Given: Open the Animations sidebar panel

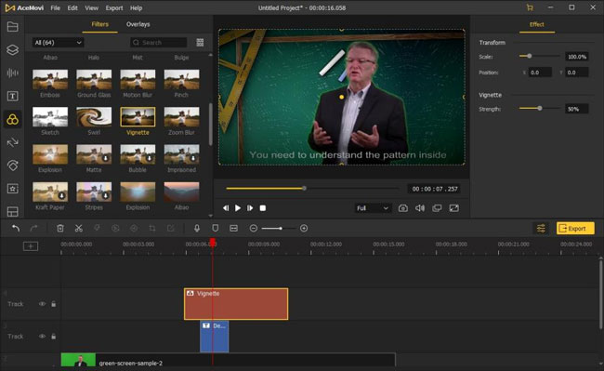Looking at the screenshot, I should pyautogui.click(x=12, y=166).
